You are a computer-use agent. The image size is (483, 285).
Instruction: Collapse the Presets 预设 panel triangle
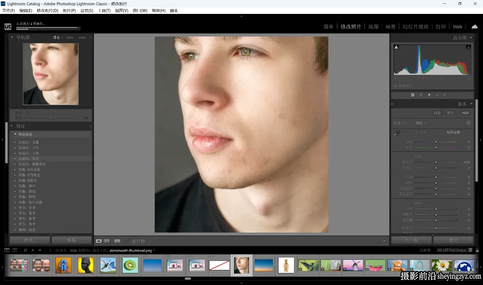pyautogui.click(x=12, y=126)
